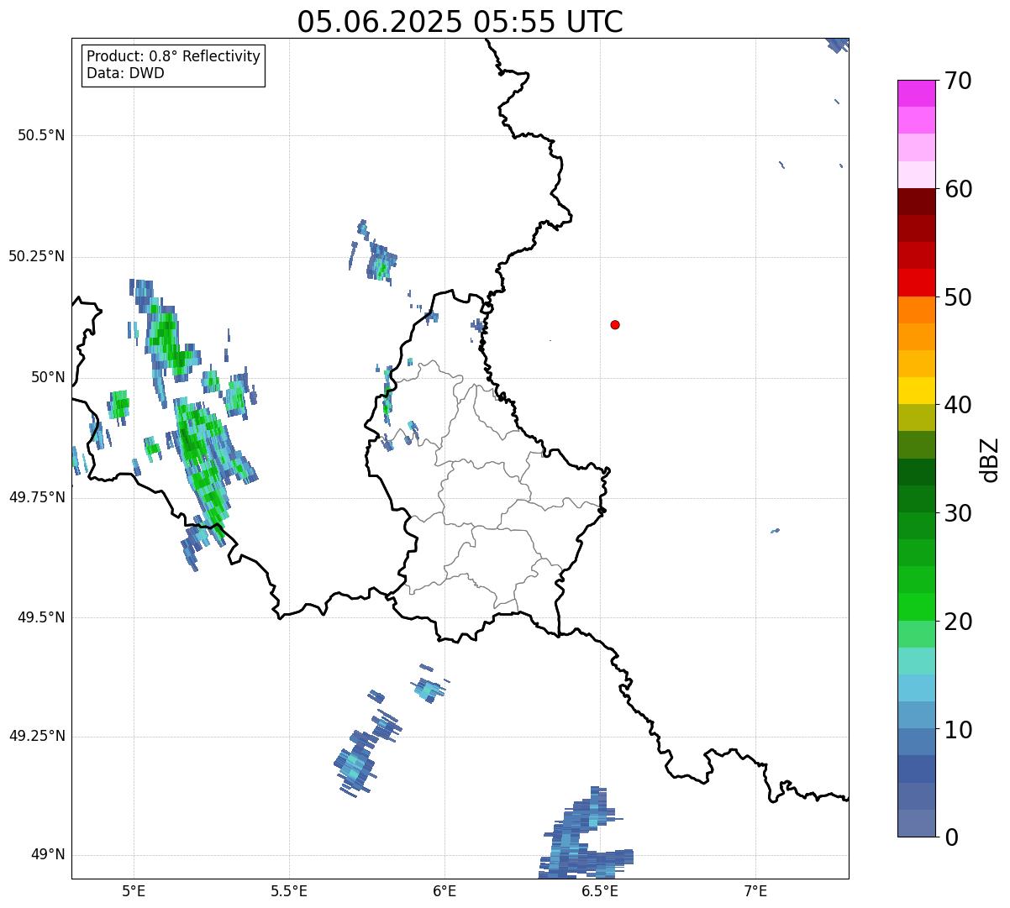Screen dimensions: 1010x908
Task: Click the title 05.06.2025 05:55 UTC
Action: coord(460,21)
